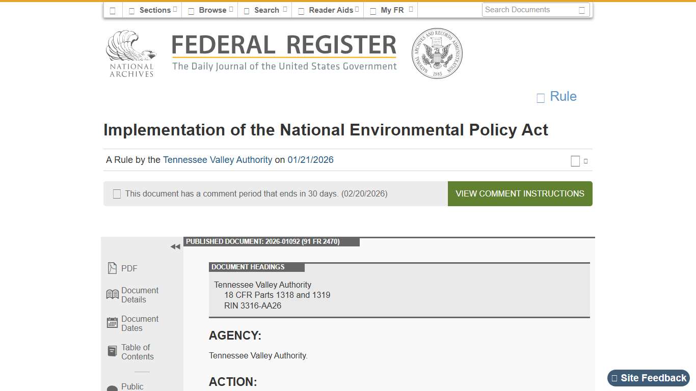Check the comment period notice checkbox
This screenshot has width=696, height=391.
[x=117, y=193]
